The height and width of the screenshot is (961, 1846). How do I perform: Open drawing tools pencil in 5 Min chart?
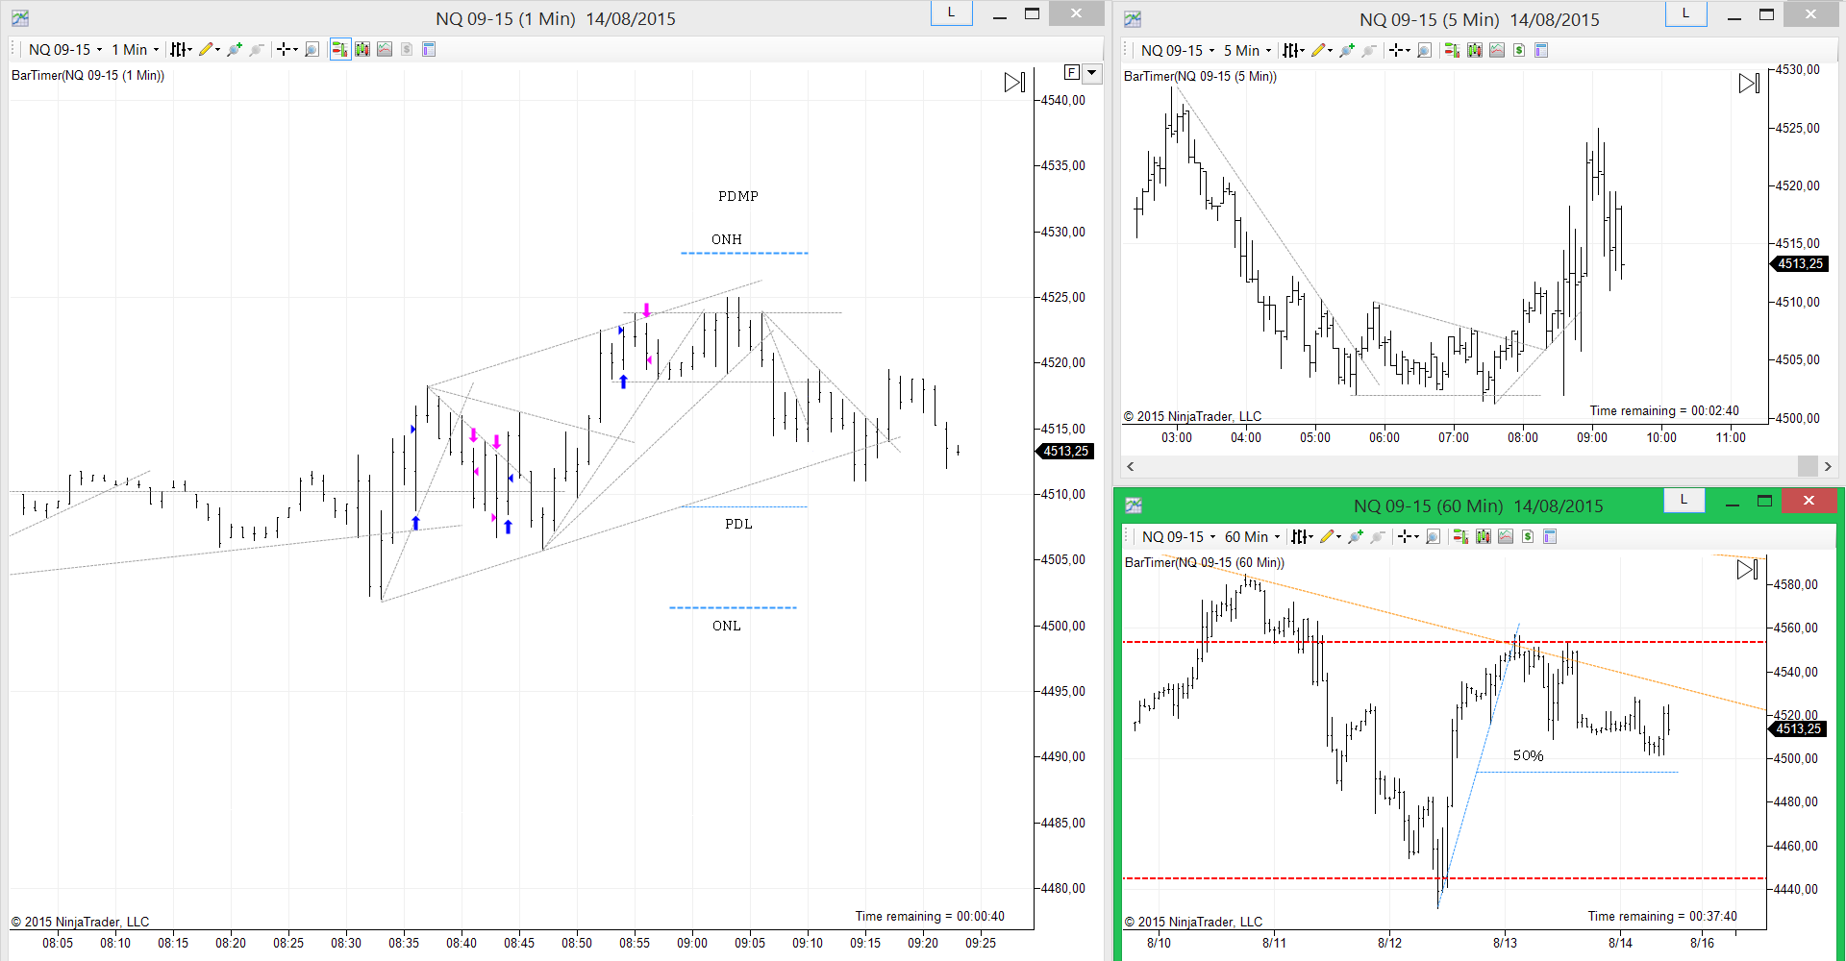[1322, 51]
